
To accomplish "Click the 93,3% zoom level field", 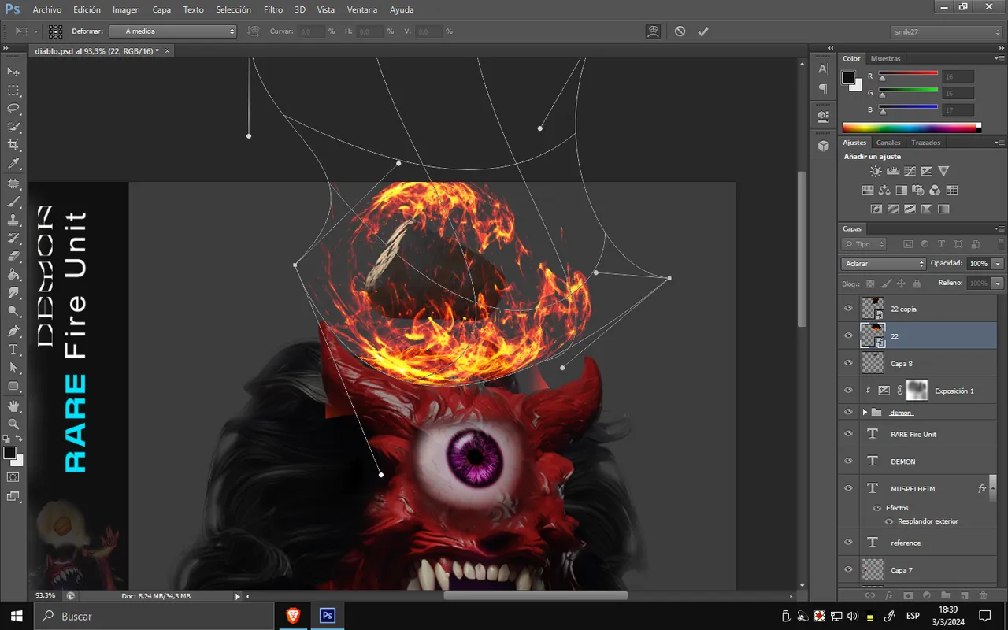I will point(46,596).
